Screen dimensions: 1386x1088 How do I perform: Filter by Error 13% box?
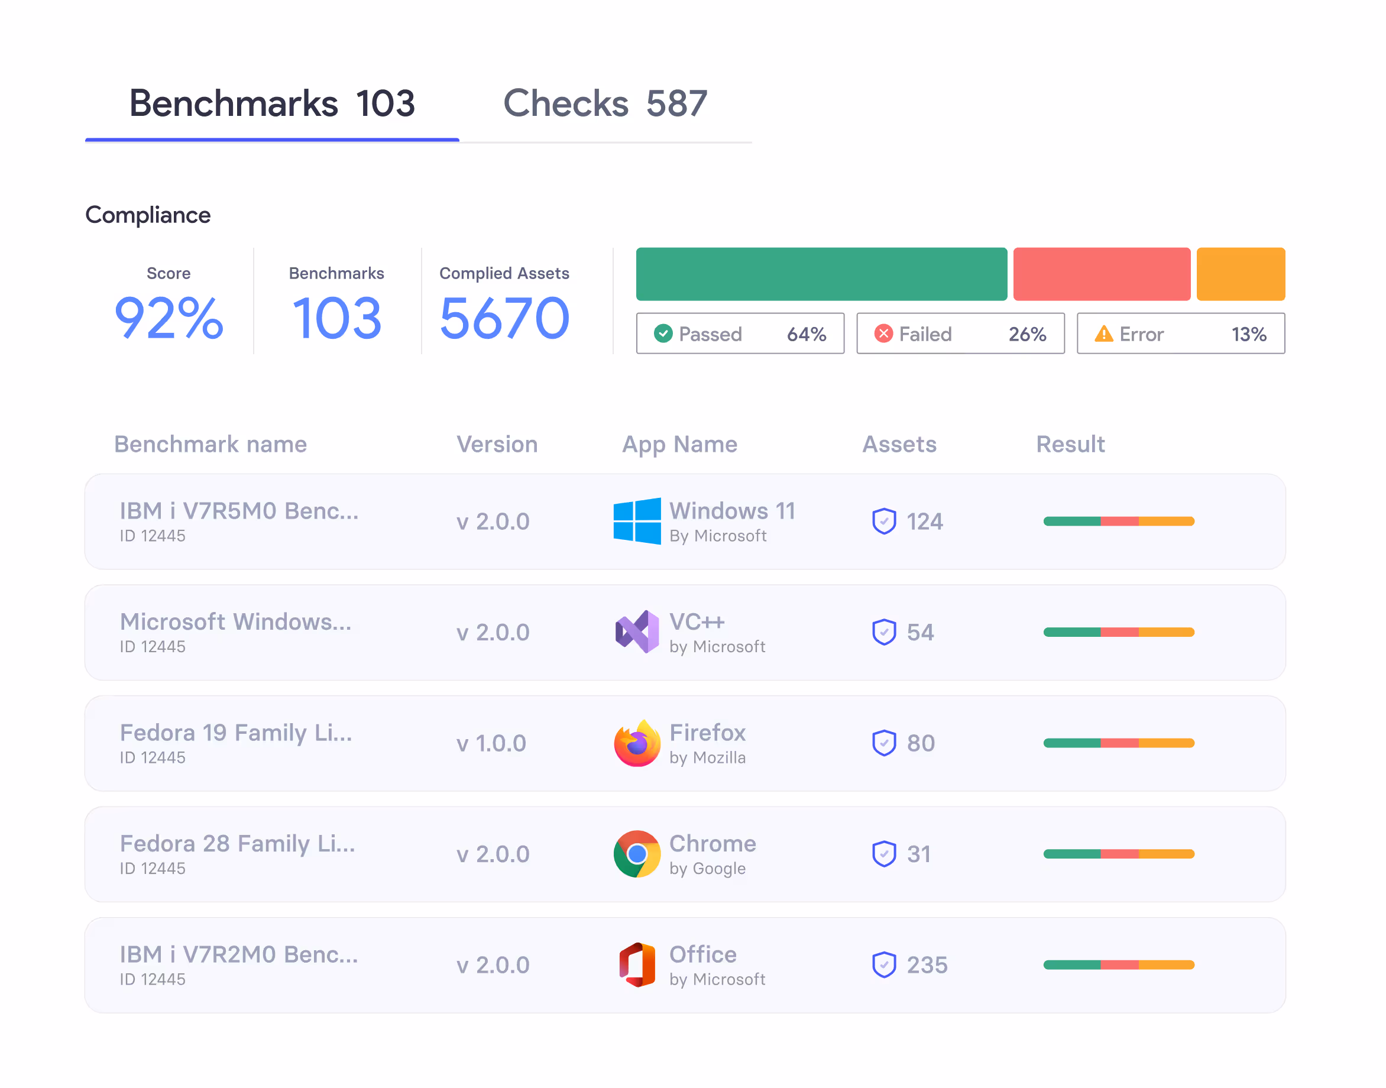click(x=1180, y=333)
